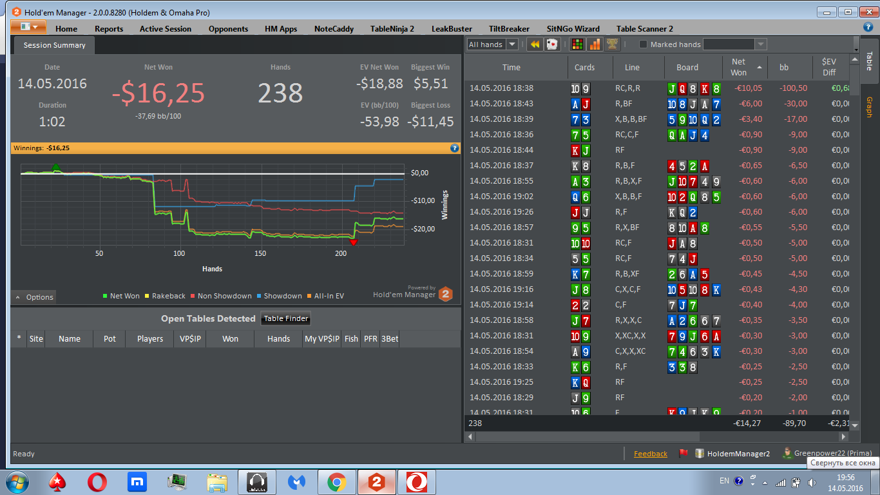The height and width of the screenshot is (495, 880).
Task: Open the Windows Start button
Action: [17, 481]
